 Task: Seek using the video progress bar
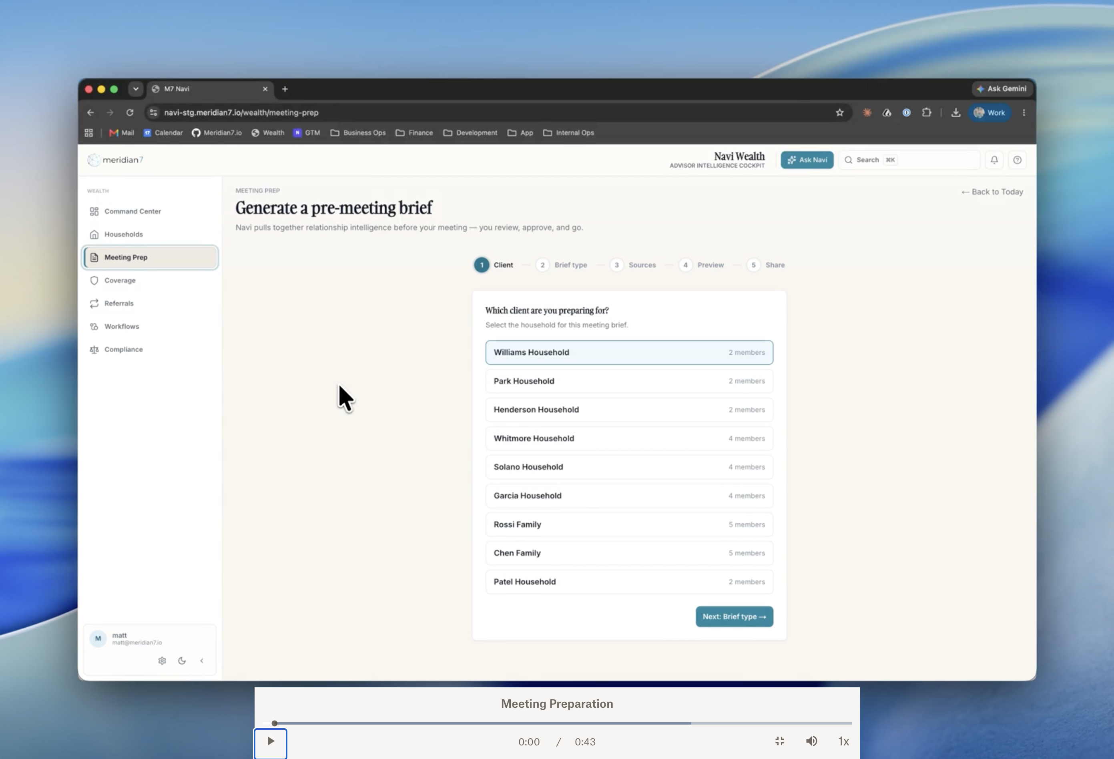point(557,723)
